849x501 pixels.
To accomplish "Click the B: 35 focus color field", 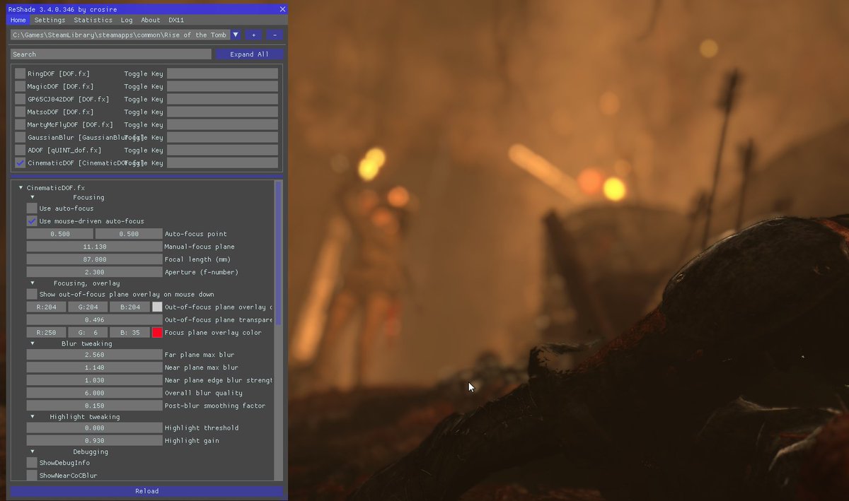I will coord(129,332).
